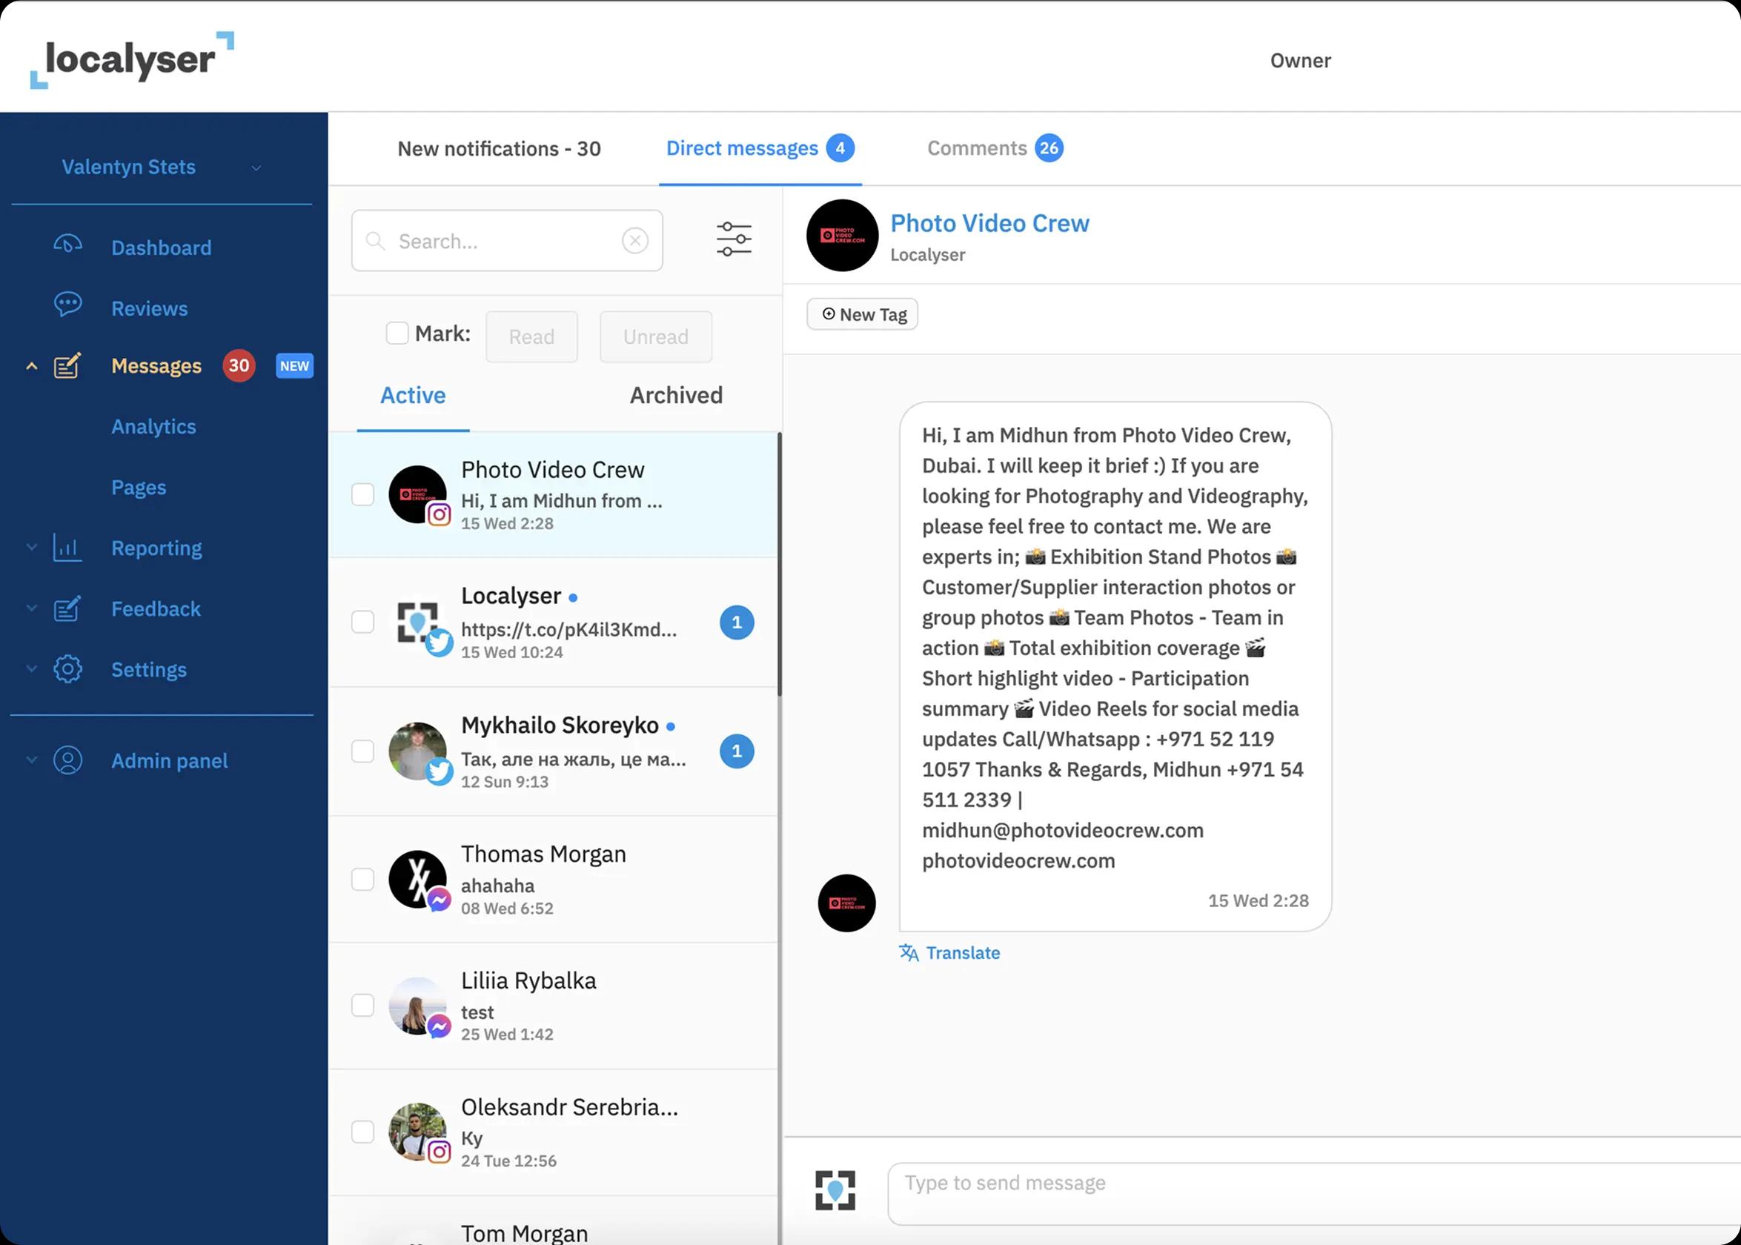Select the Thomas Morgan conversation checkbox
The image size is (1741, 1245).
click(x=362, y=880)
